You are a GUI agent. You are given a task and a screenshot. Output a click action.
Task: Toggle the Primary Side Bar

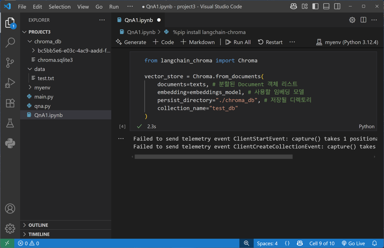[315, 6]
